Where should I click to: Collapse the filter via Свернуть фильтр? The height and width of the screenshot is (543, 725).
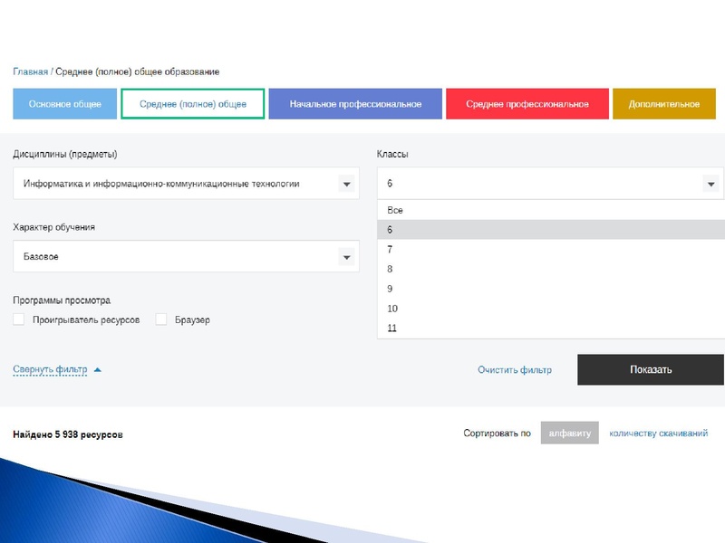(x=50, y=369)
